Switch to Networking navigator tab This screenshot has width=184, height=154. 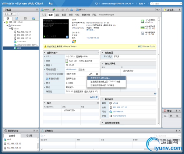[33, 18]
